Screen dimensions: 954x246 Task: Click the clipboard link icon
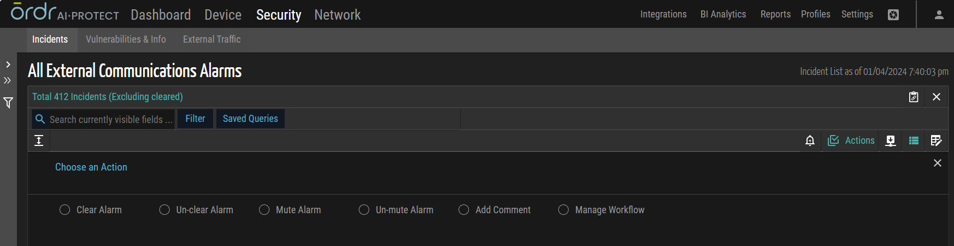click(914, 97)
